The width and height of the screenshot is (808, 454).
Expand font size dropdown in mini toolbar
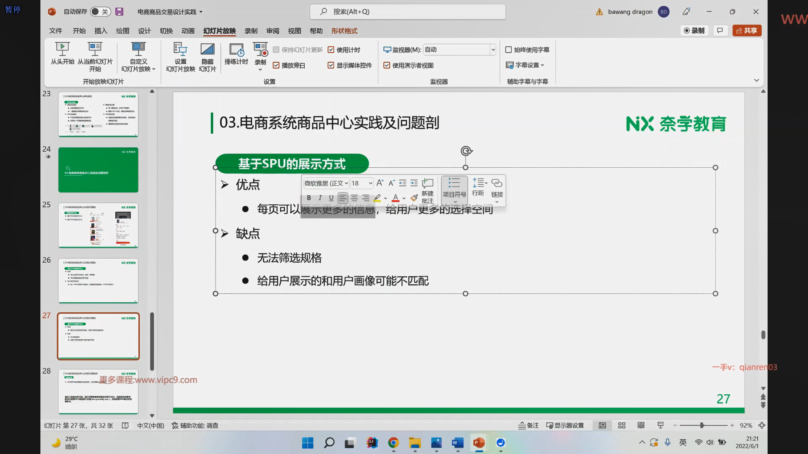pyautogui.click(x=370, y=183)
